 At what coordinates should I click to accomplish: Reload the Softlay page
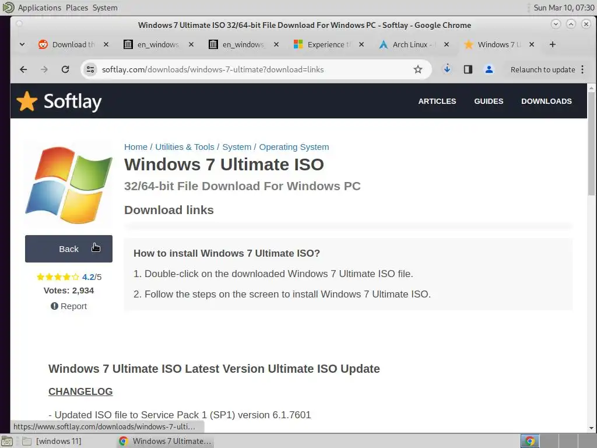tap(65, 69)
